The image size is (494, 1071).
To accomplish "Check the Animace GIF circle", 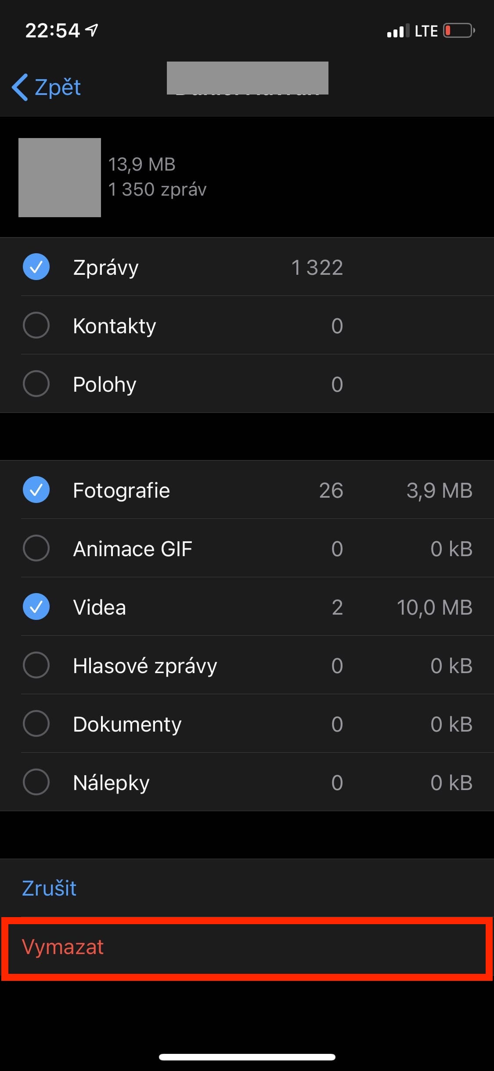I will 36,548.
